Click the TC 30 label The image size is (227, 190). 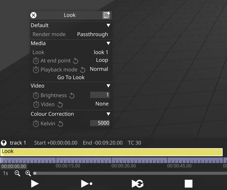(x=134, y=143)
